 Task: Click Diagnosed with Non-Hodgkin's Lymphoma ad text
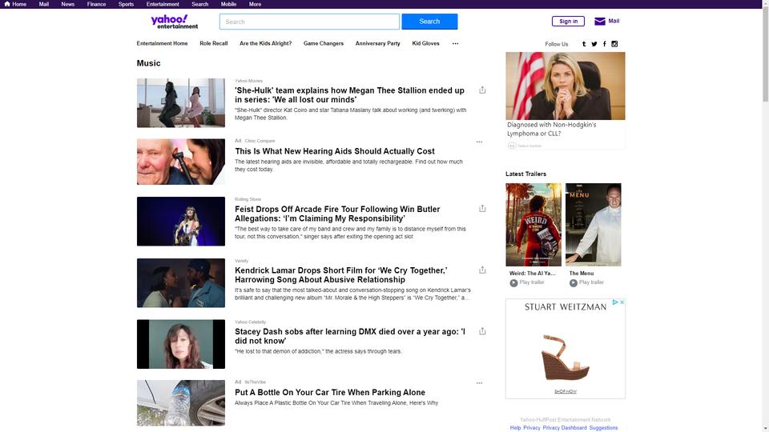pyautogui.click(x=552, y=129)
